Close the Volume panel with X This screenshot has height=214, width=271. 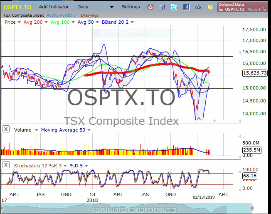[x=6, y=129]
